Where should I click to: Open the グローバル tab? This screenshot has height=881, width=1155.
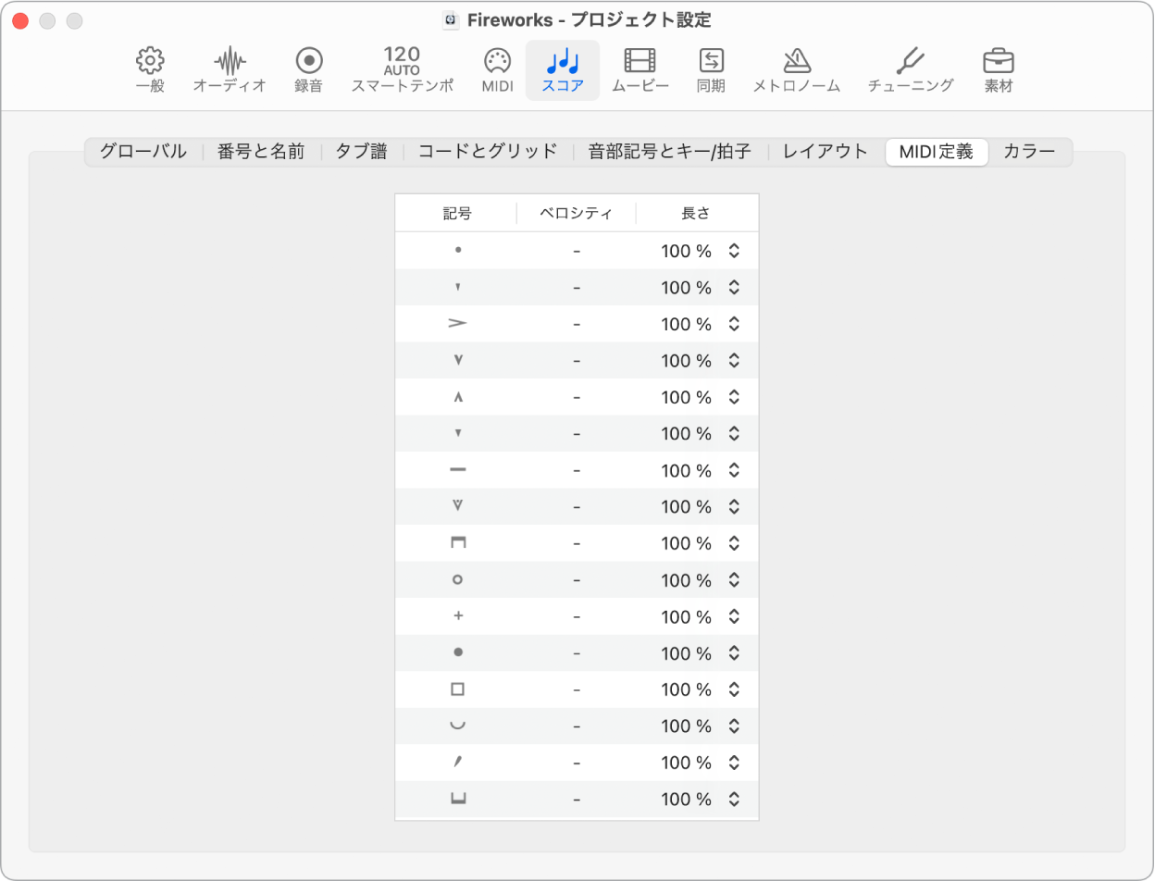coord(143,152)
